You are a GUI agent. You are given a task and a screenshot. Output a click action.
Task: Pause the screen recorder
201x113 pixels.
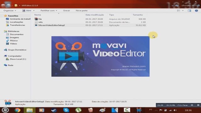click(192, 105)
